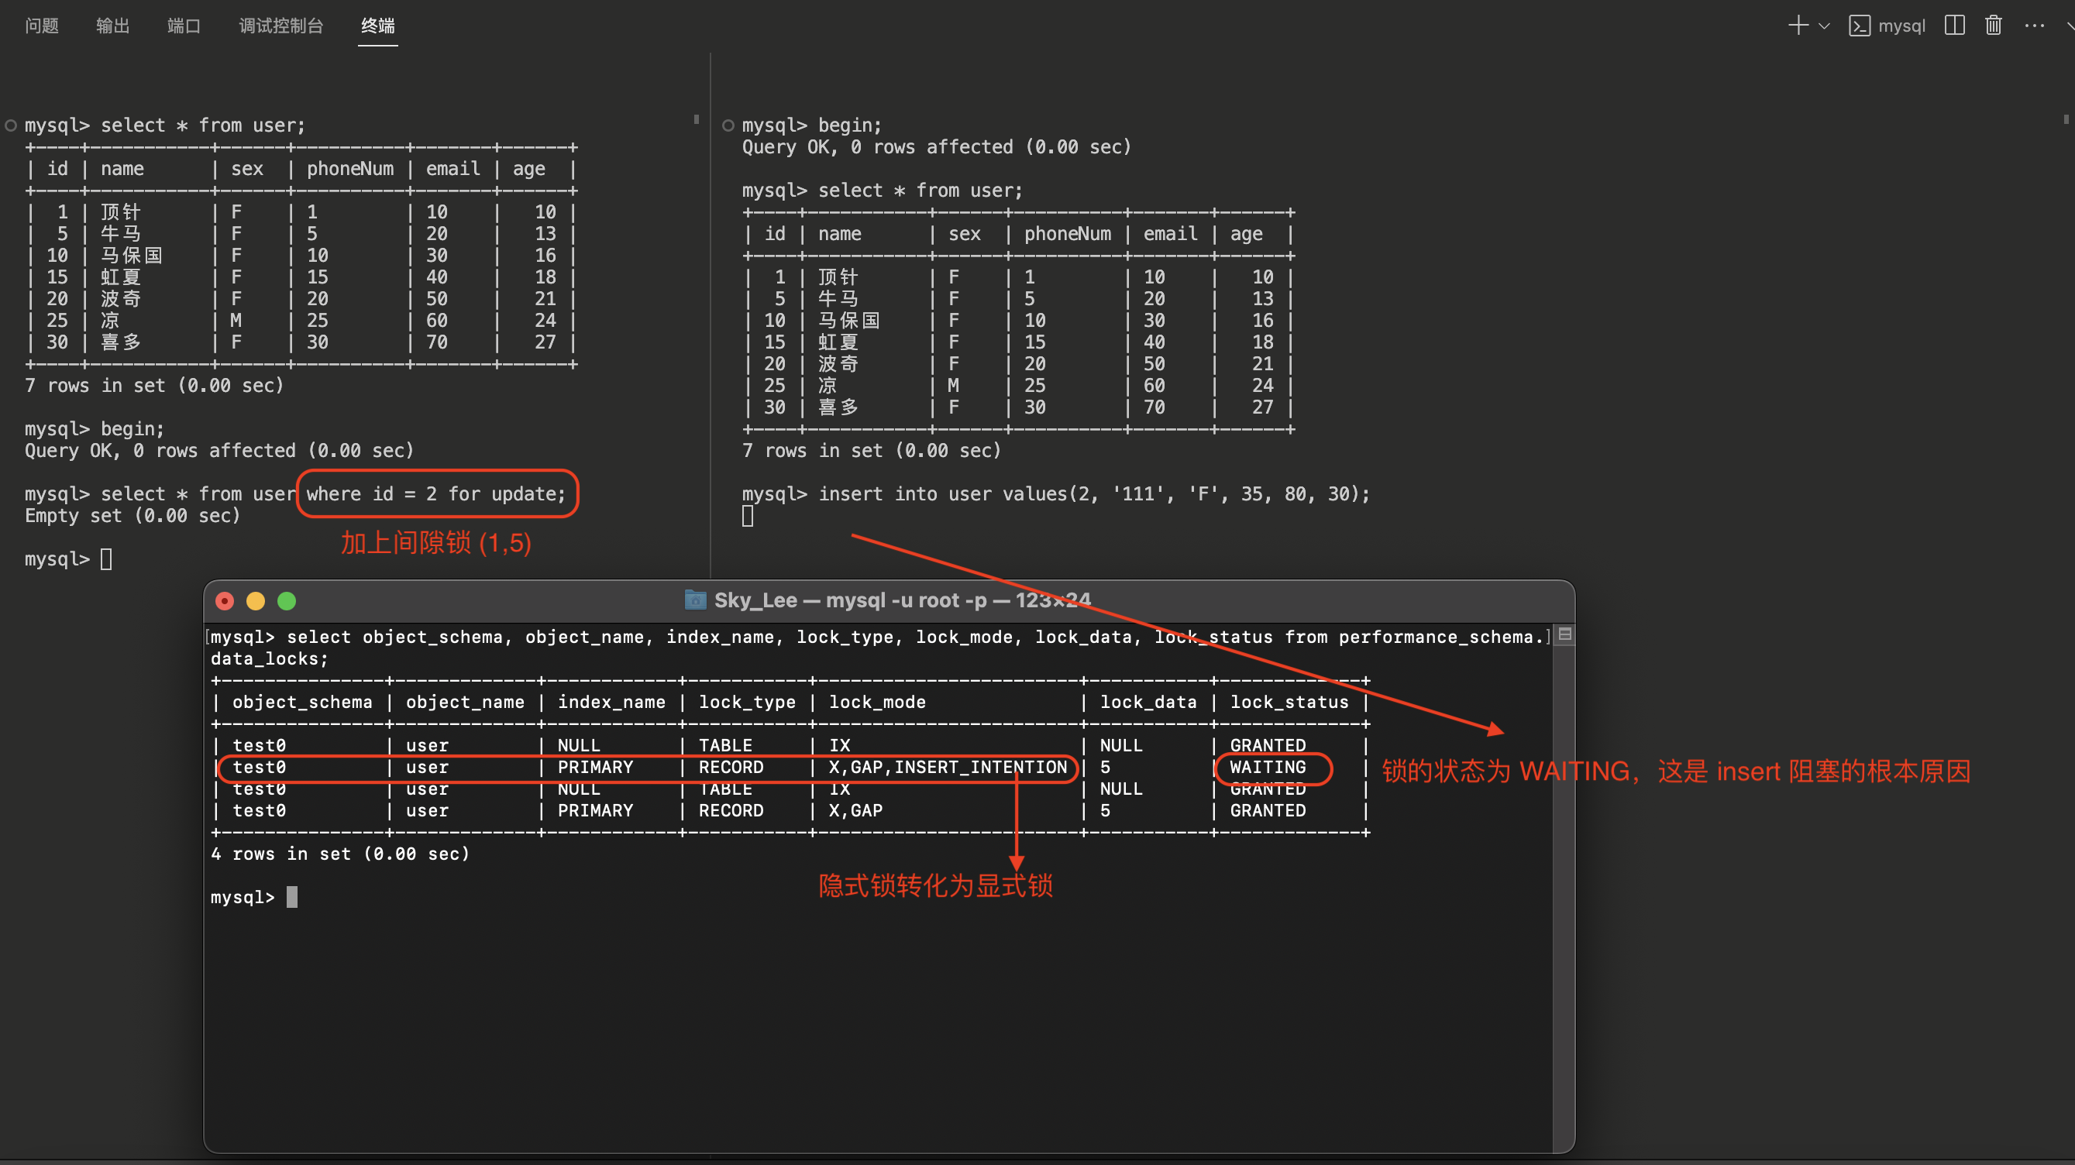This screenshot has height=1165, width=2075.
Task: Click the yellow minimize button of Terminal window
Action: pos(256,601)
